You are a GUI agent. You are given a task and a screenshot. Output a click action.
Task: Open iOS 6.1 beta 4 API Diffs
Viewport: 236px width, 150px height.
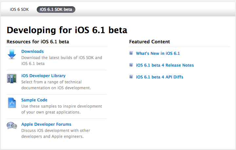click(159, 77)
